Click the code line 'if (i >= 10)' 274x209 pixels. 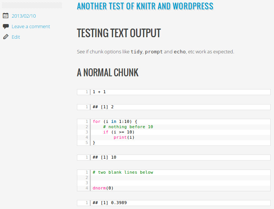pyautogui.click(x=119, y=132)
